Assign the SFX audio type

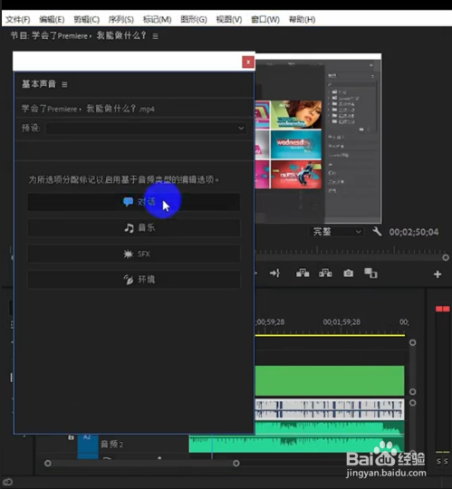pyautogui.click(x=134, y=254)
